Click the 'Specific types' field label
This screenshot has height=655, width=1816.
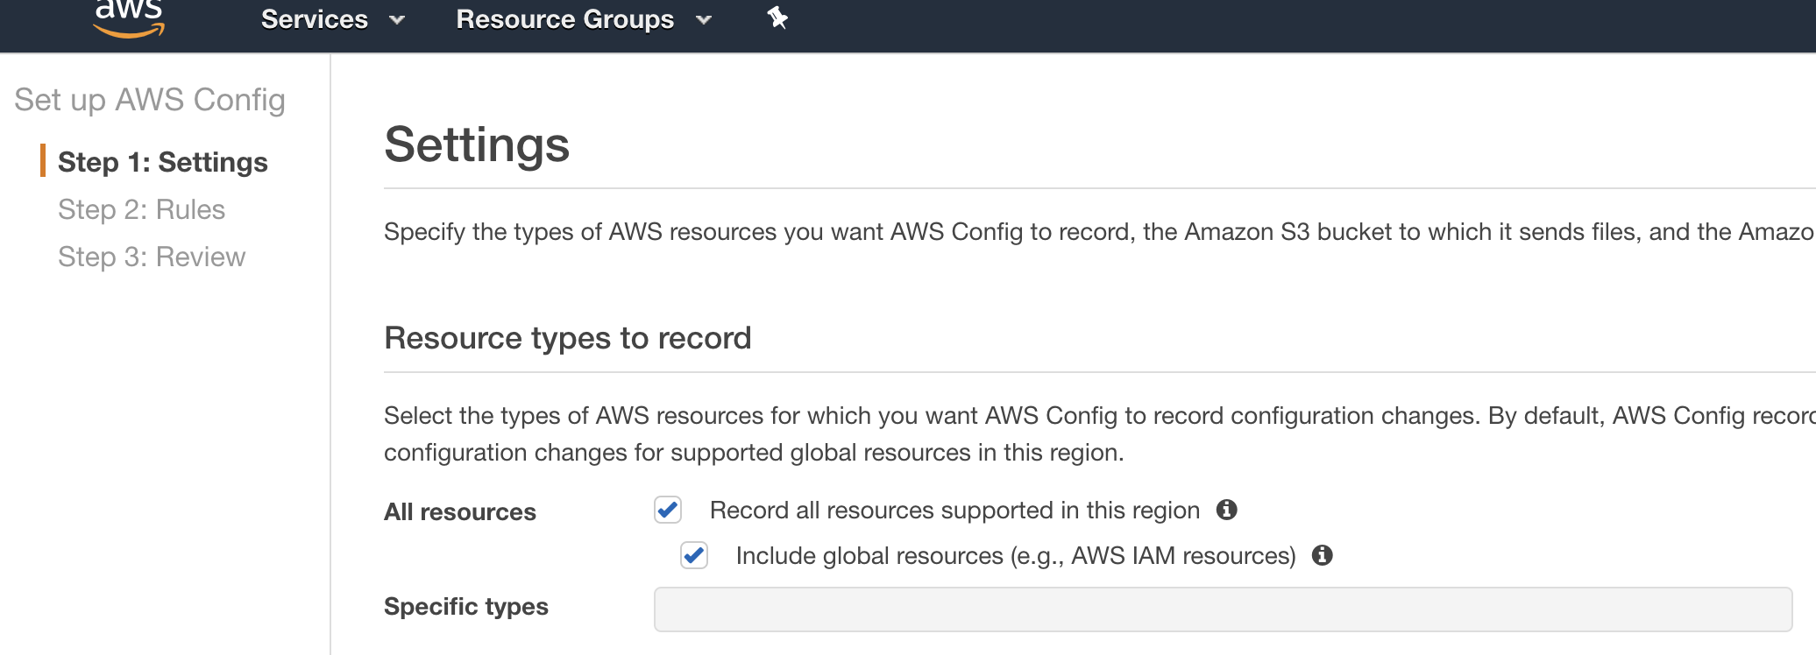tap(466, 606)
